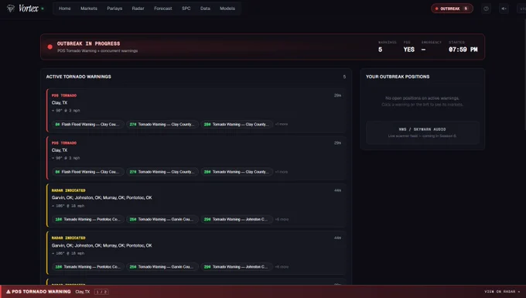Click the red alert dot in outbreak banner

coord(50,47)
